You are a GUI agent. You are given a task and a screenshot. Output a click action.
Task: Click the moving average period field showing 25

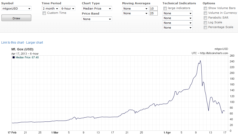pyautogui.click(x=153, y=13)
